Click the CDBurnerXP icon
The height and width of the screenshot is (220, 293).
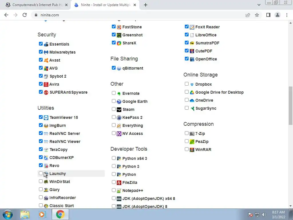(x=46, y=158)
